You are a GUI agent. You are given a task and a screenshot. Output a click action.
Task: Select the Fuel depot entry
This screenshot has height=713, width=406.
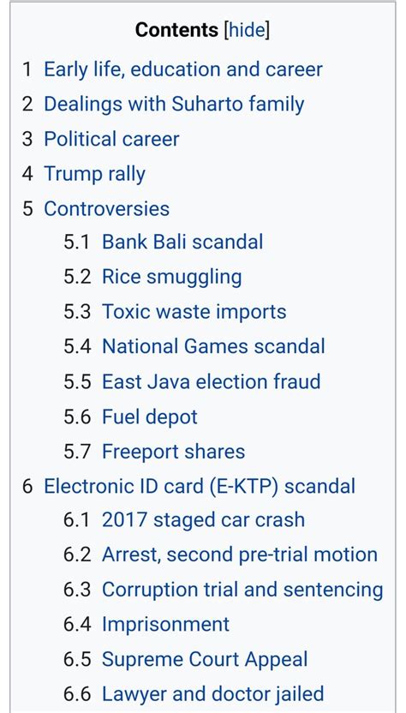click(x=150, y=416)
